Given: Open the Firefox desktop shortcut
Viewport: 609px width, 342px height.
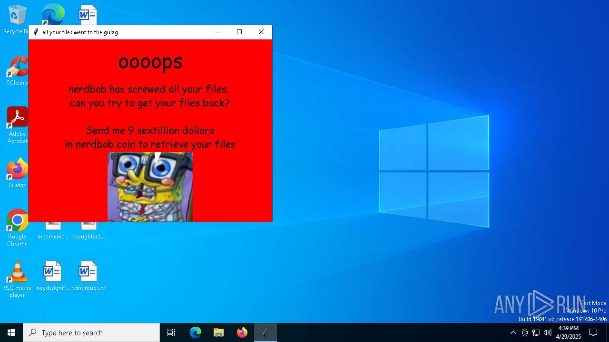Looking at the screenshot, I should (17, 173).
